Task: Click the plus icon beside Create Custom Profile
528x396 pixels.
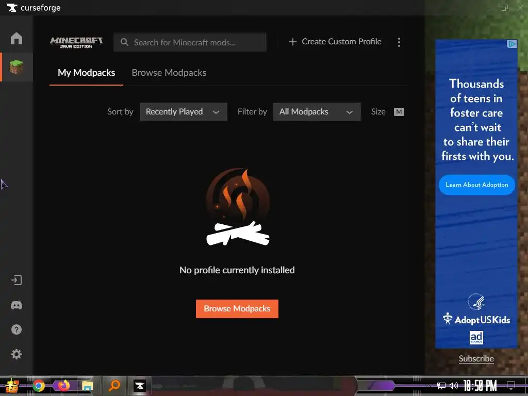Action: click(x=293, y=42)
